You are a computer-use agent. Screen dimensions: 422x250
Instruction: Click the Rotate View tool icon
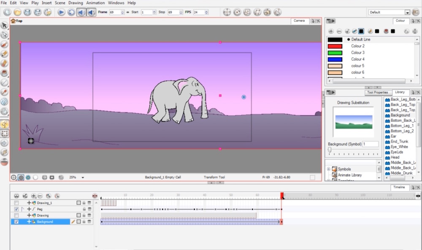[5, 152]
